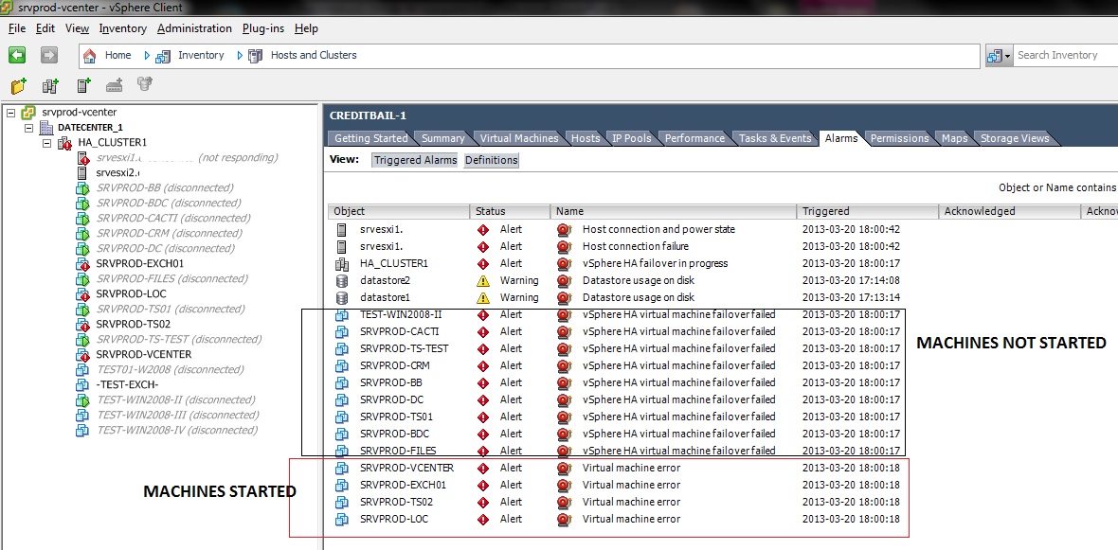This screenshot has width=1118, height=550.
Task: Click the SRVPROD-VCENTER VM icon in the tree
Action: (x=82, y=354)
